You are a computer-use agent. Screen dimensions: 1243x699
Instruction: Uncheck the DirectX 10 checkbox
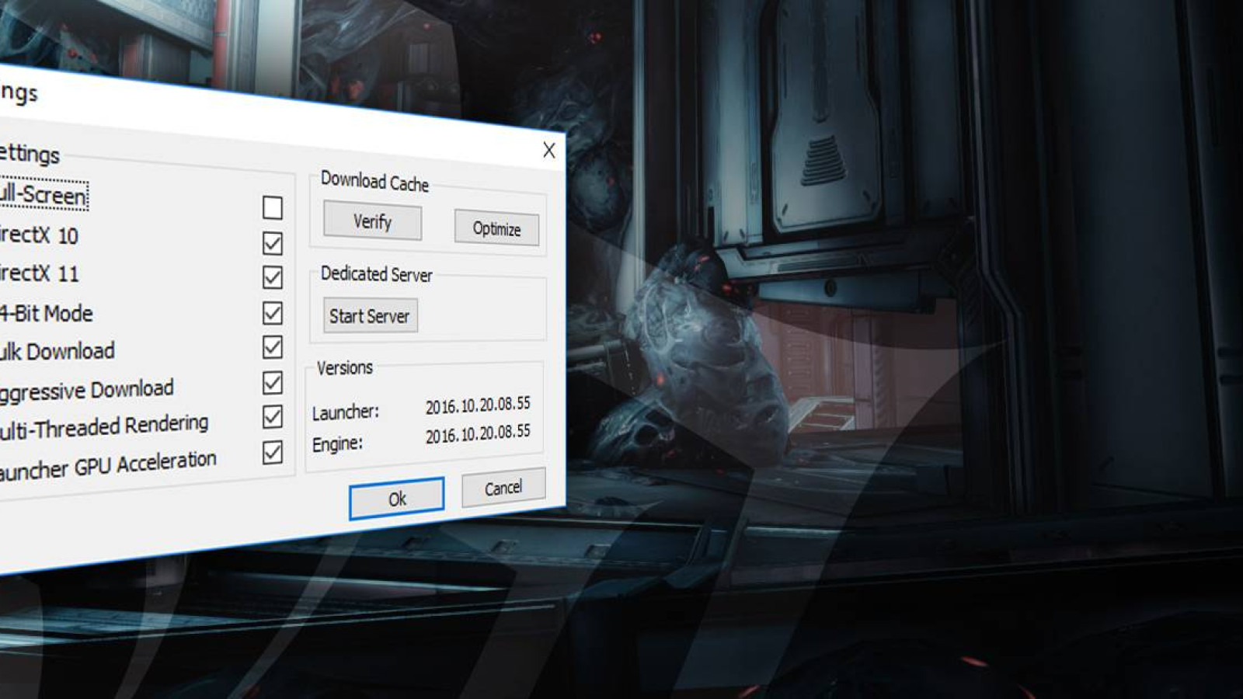pyautogui.click(x=273, y=243)
